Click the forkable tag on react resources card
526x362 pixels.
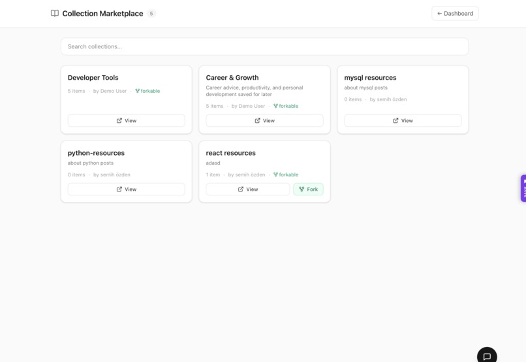[x=286, y=174]
